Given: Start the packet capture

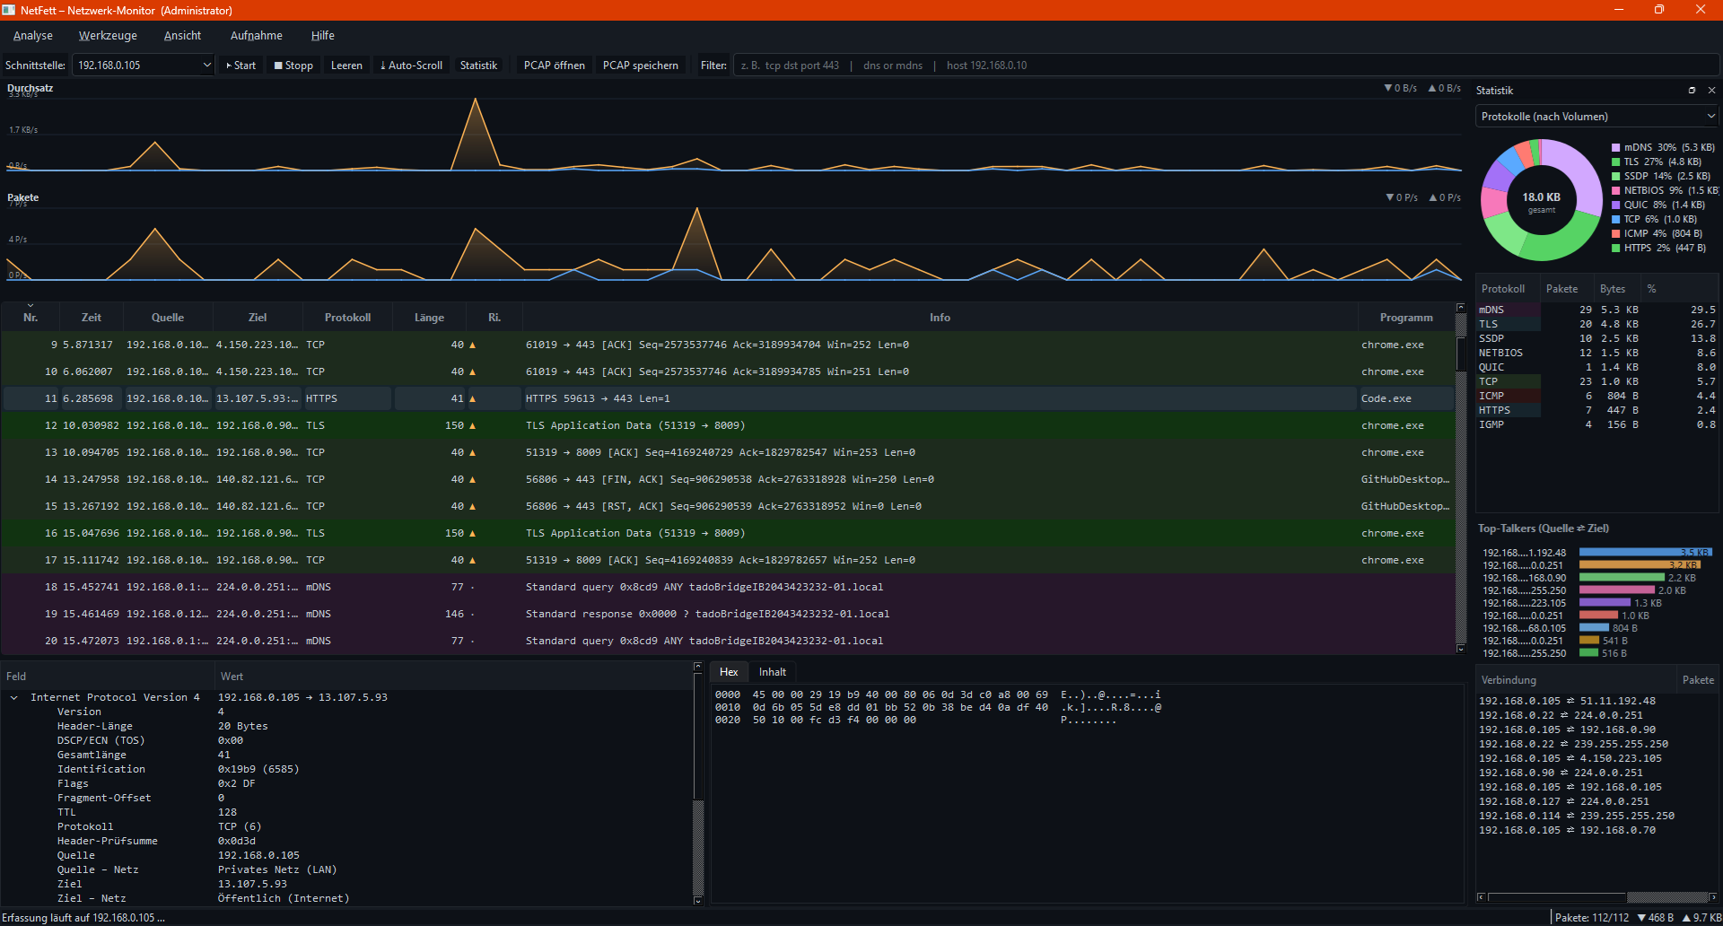Looking at the screenshot, I should (x=241, y=66).
